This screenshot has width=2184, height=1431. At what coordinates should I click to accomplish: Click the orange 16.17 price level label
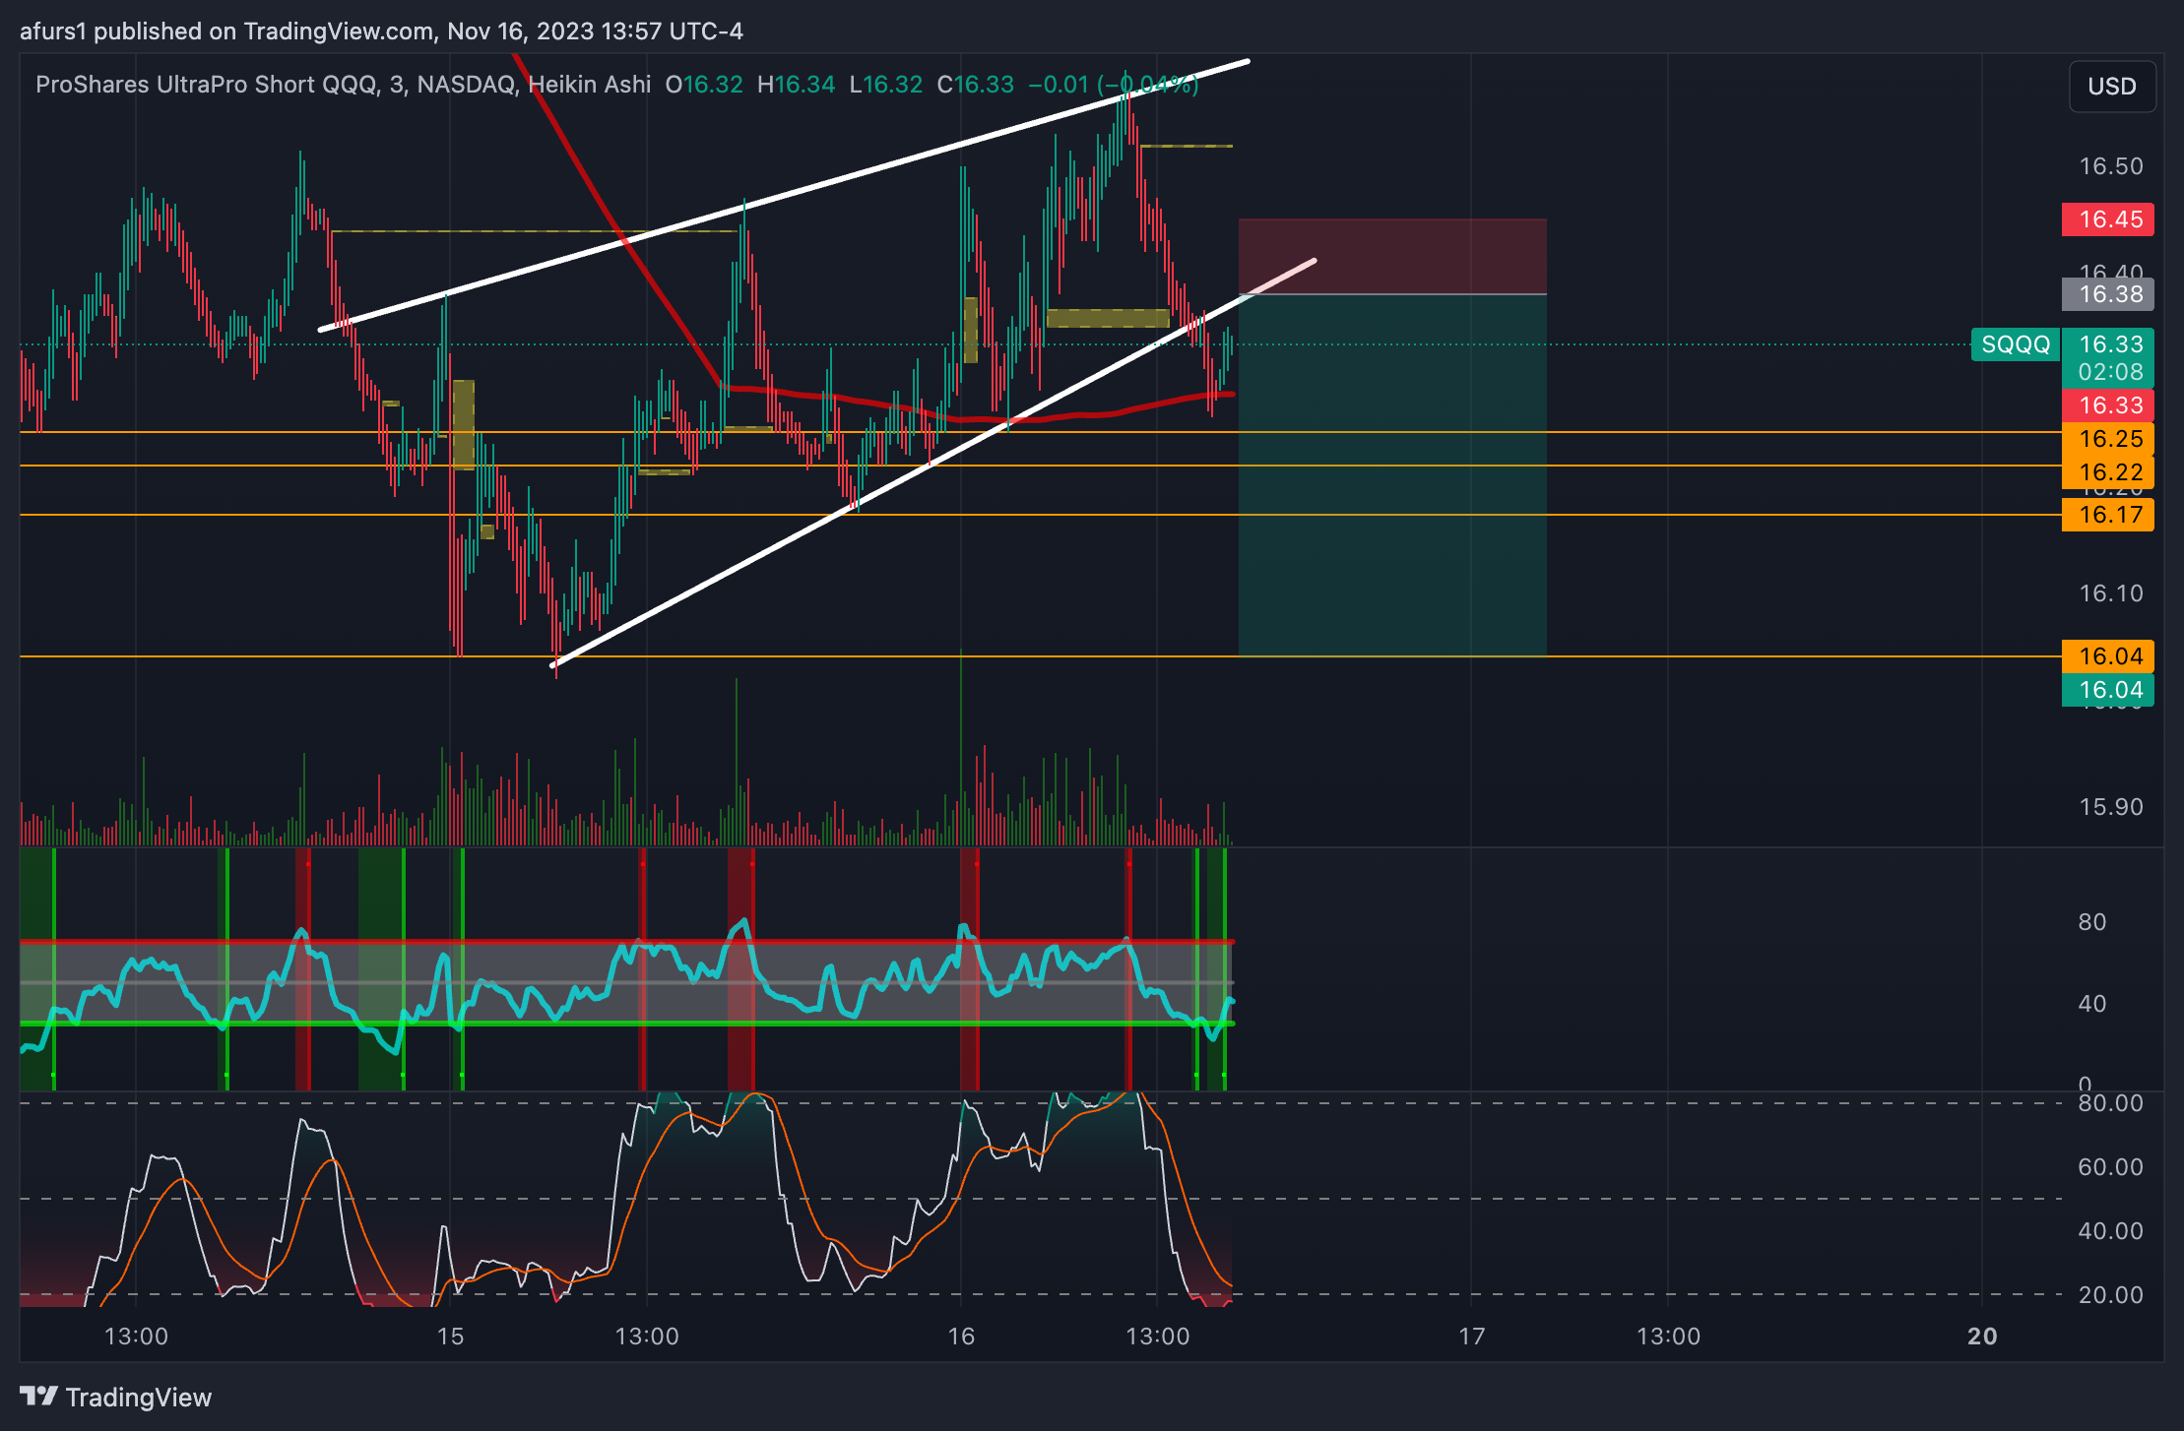click(x=2108, y=515)
